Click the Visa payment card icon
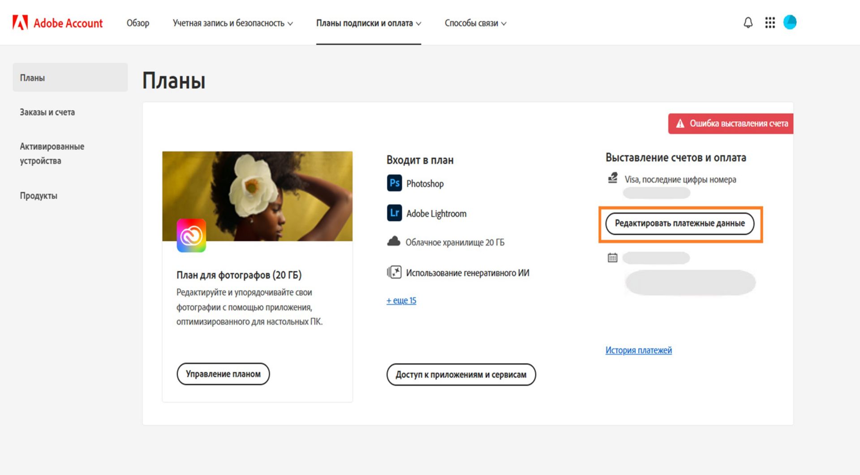 tap(612, 179)
